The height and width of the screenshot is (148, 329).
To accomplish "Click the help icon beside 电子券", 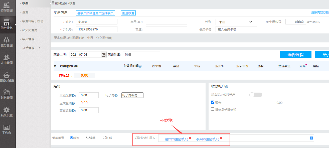I will coord(116,96).
